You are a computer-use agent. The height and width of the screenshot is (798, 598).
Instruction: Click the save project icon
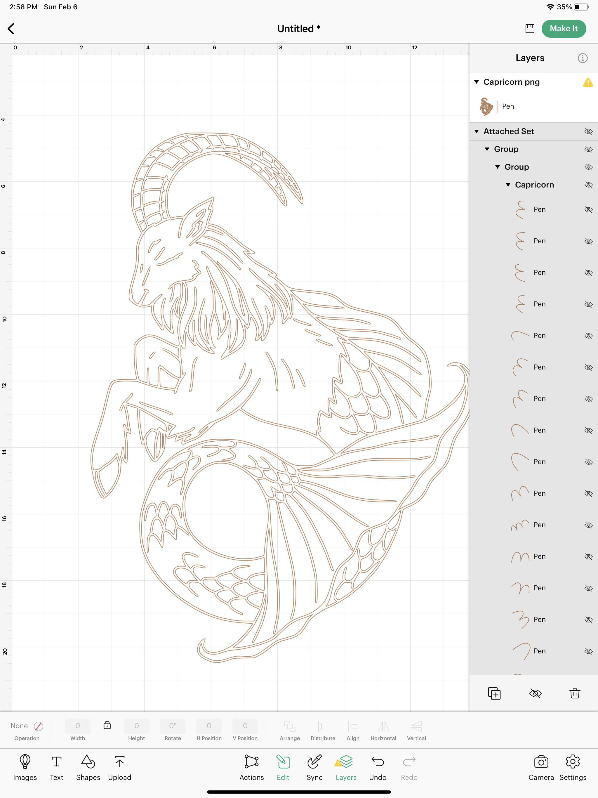tap(529, 29)
